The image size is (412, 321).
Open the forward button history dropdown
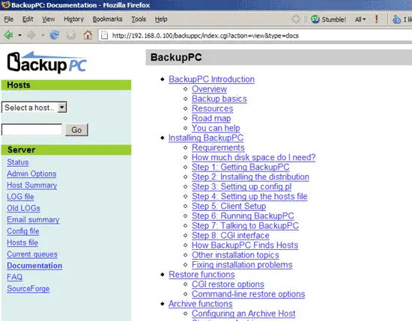tap(43, 35)
